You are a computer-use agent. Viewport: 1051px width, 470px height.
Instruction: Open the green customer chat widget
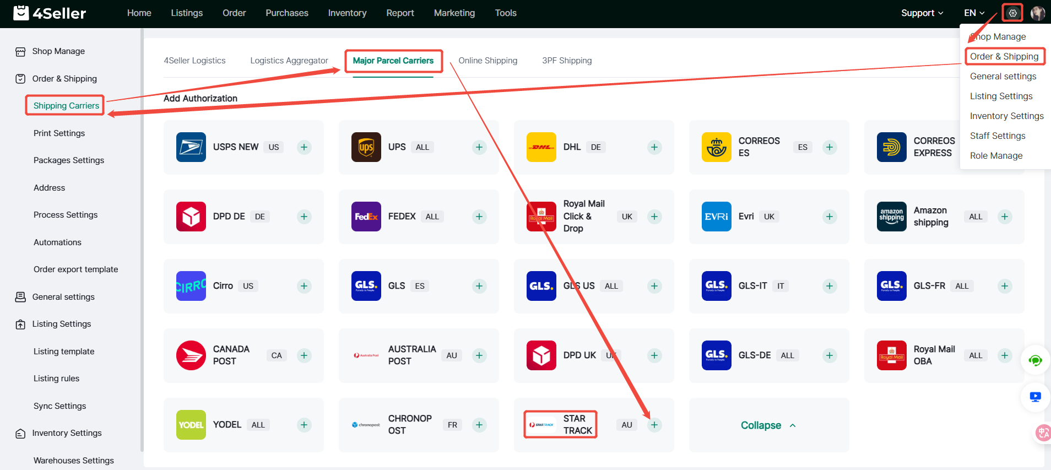point(1035,361)
